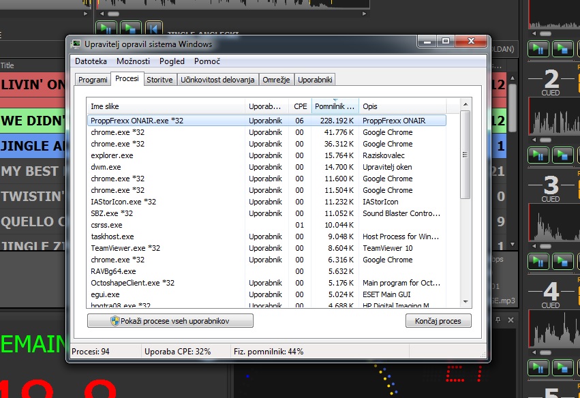Click the Končaj proces button
The width and height of the screenshot is (580, 398).
click(438, 321)
